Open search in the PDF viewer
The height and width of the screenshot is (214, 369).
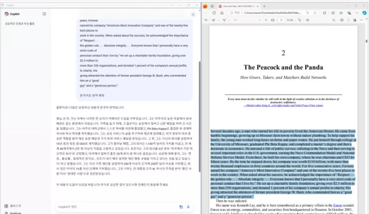tap(334, 20)
